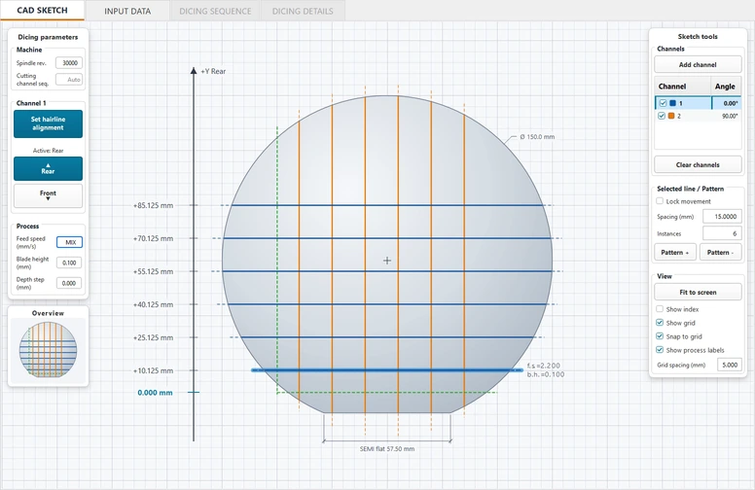
Task: Edit the Feed speed field
Action: click(69, 242)
